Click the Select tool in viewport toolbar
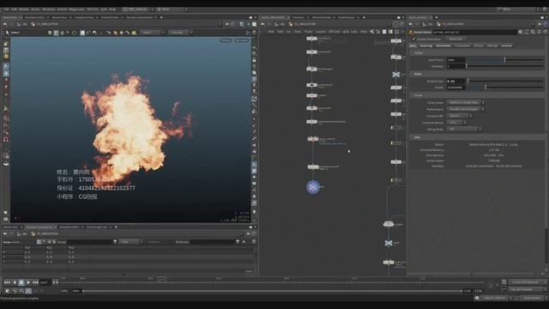 [12, 33]
